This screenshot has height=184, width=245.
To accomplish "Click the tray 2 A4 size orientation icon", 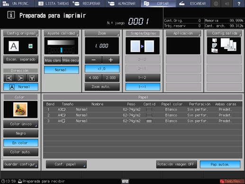I will (64, 115).
